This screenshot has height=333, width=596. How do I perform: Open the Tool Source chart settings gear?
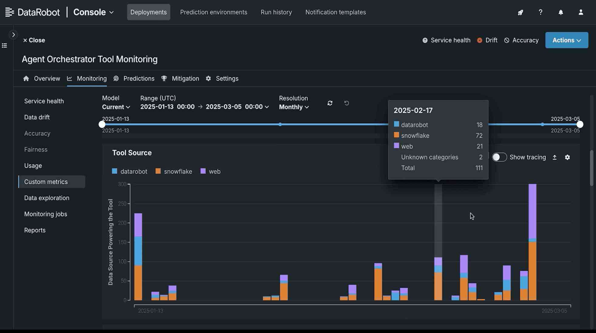coord(567,157)
